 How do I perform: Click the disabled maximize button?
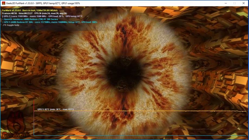click(235, 3)
